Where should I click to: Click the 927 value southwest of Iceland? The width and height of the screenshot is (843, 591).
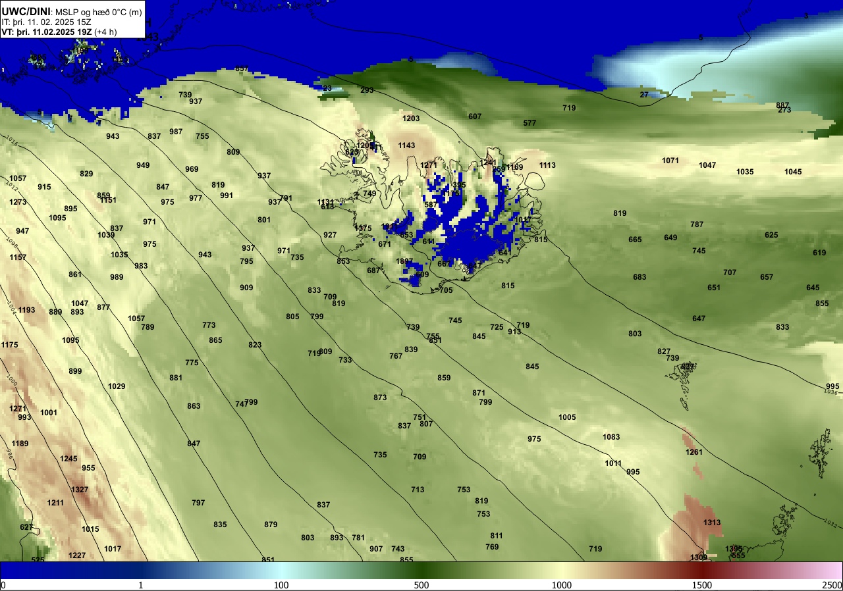330,235
